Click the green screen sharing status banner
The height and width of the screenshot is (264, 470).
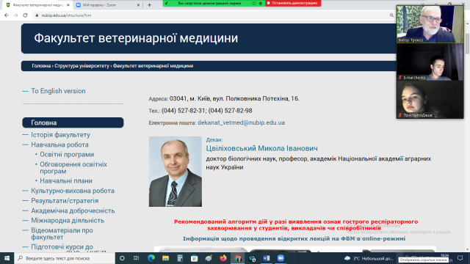click(214, 3)
